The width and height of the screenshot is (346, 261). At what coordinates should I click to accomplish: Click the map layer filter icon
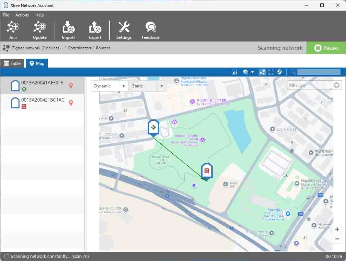point(246,72)
